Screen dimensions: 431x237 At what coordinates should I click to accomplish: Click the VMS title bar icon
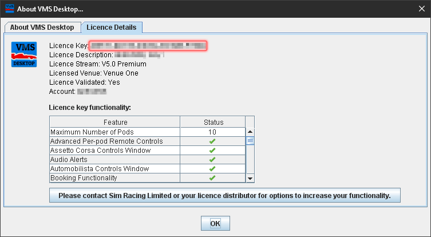[10, 9]
